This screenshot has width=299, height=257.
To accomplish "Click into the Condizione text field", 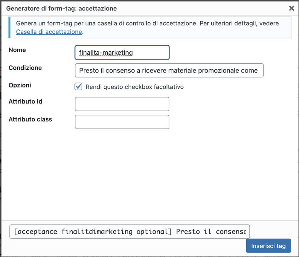I will click(x=169, y=70).
